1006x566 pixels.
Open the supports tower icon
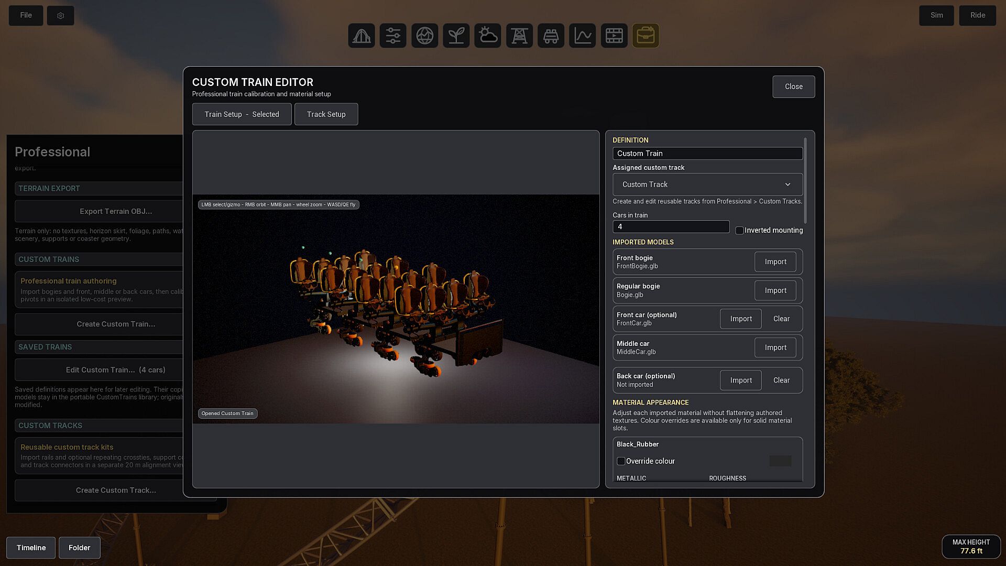[x=519, y=36]
